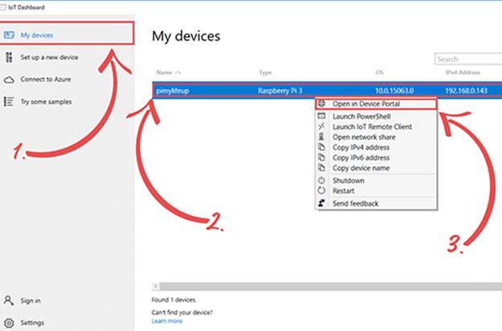Click the Set up a new device icon
This screenshot has height=331, width=502.
pyautogui.click(x=9, y=57)
